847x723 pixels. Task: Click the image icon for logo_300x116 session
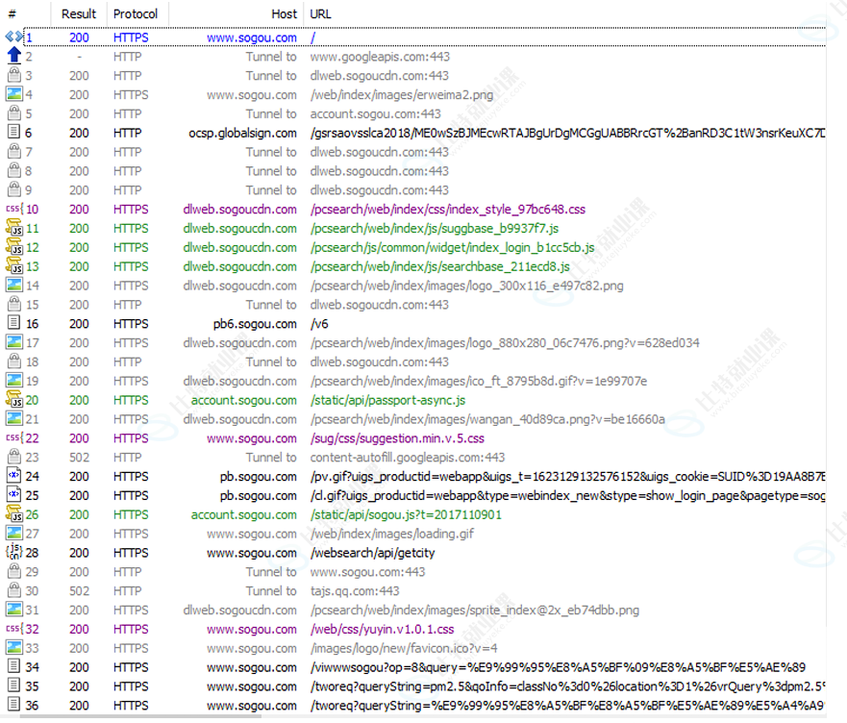(14, 286)
